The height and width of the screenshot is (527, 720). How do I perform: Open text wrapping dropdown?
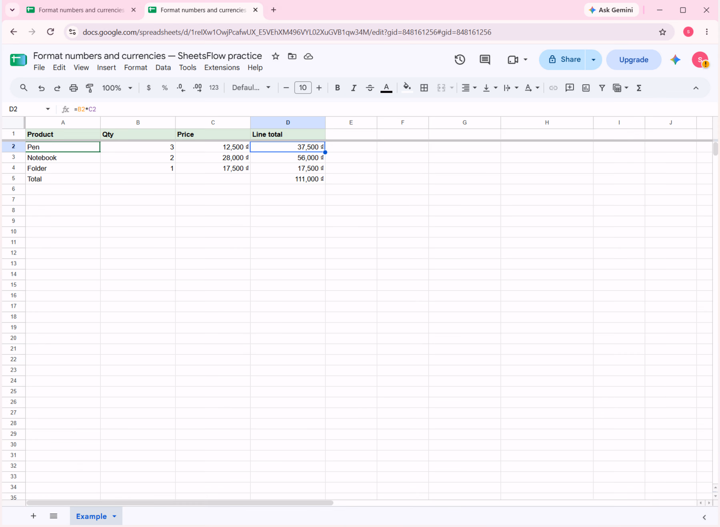[x=511, y=88]
